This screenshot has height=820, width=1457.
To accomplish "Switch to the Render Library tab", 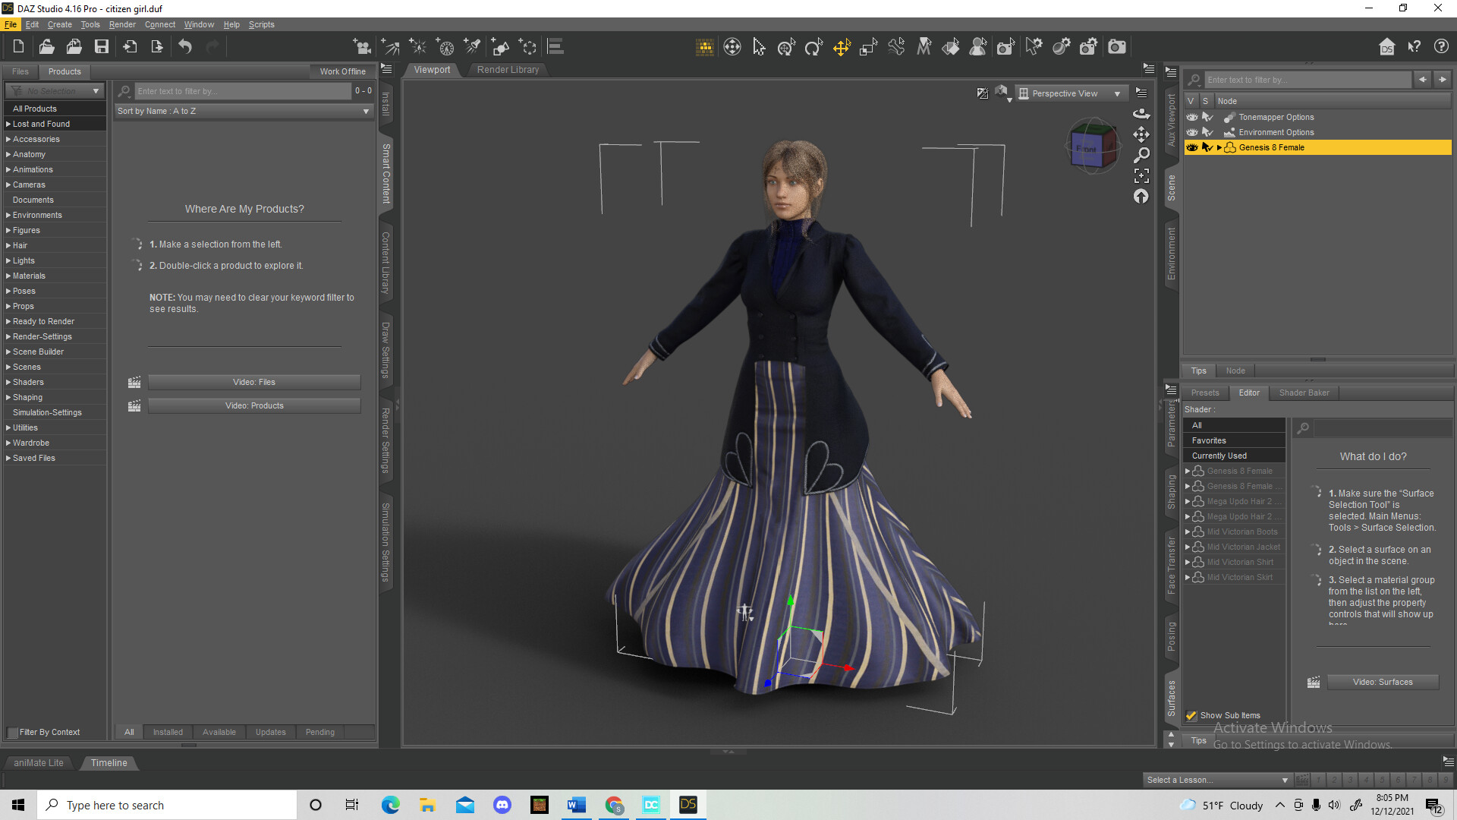I will pyautogui.click(x=508, y=69).
